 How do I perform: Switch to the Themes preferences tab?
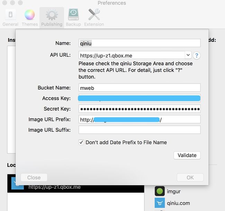[30, 18]
